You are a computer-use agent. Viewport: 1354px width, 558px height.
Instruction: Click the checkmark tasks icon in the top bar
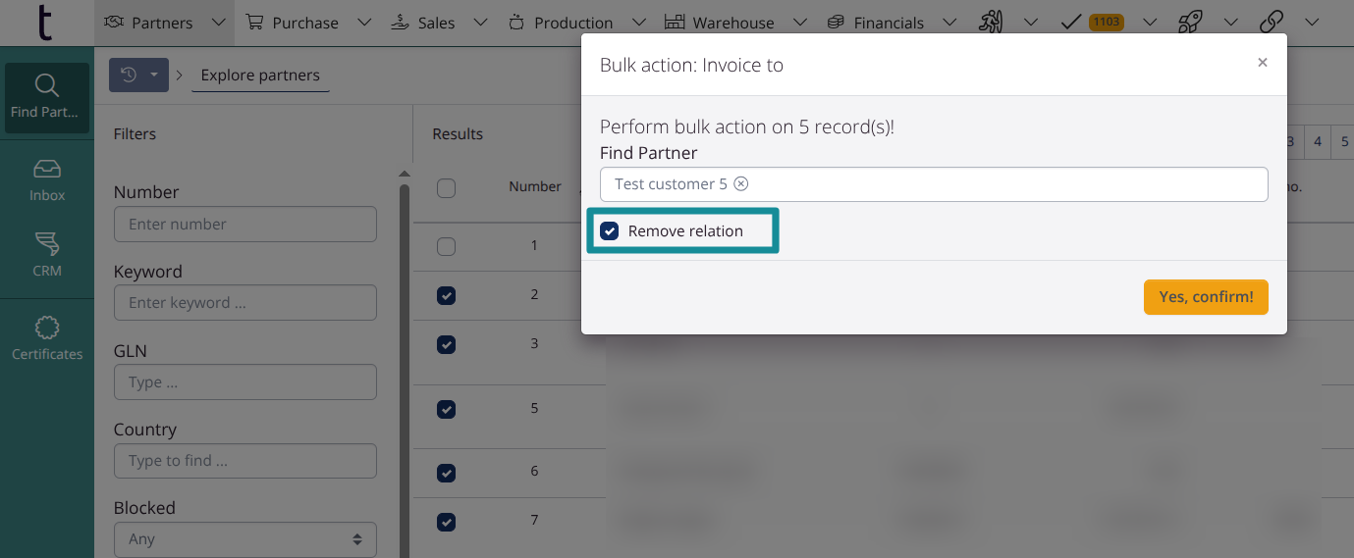click(x=1072, y=22)
